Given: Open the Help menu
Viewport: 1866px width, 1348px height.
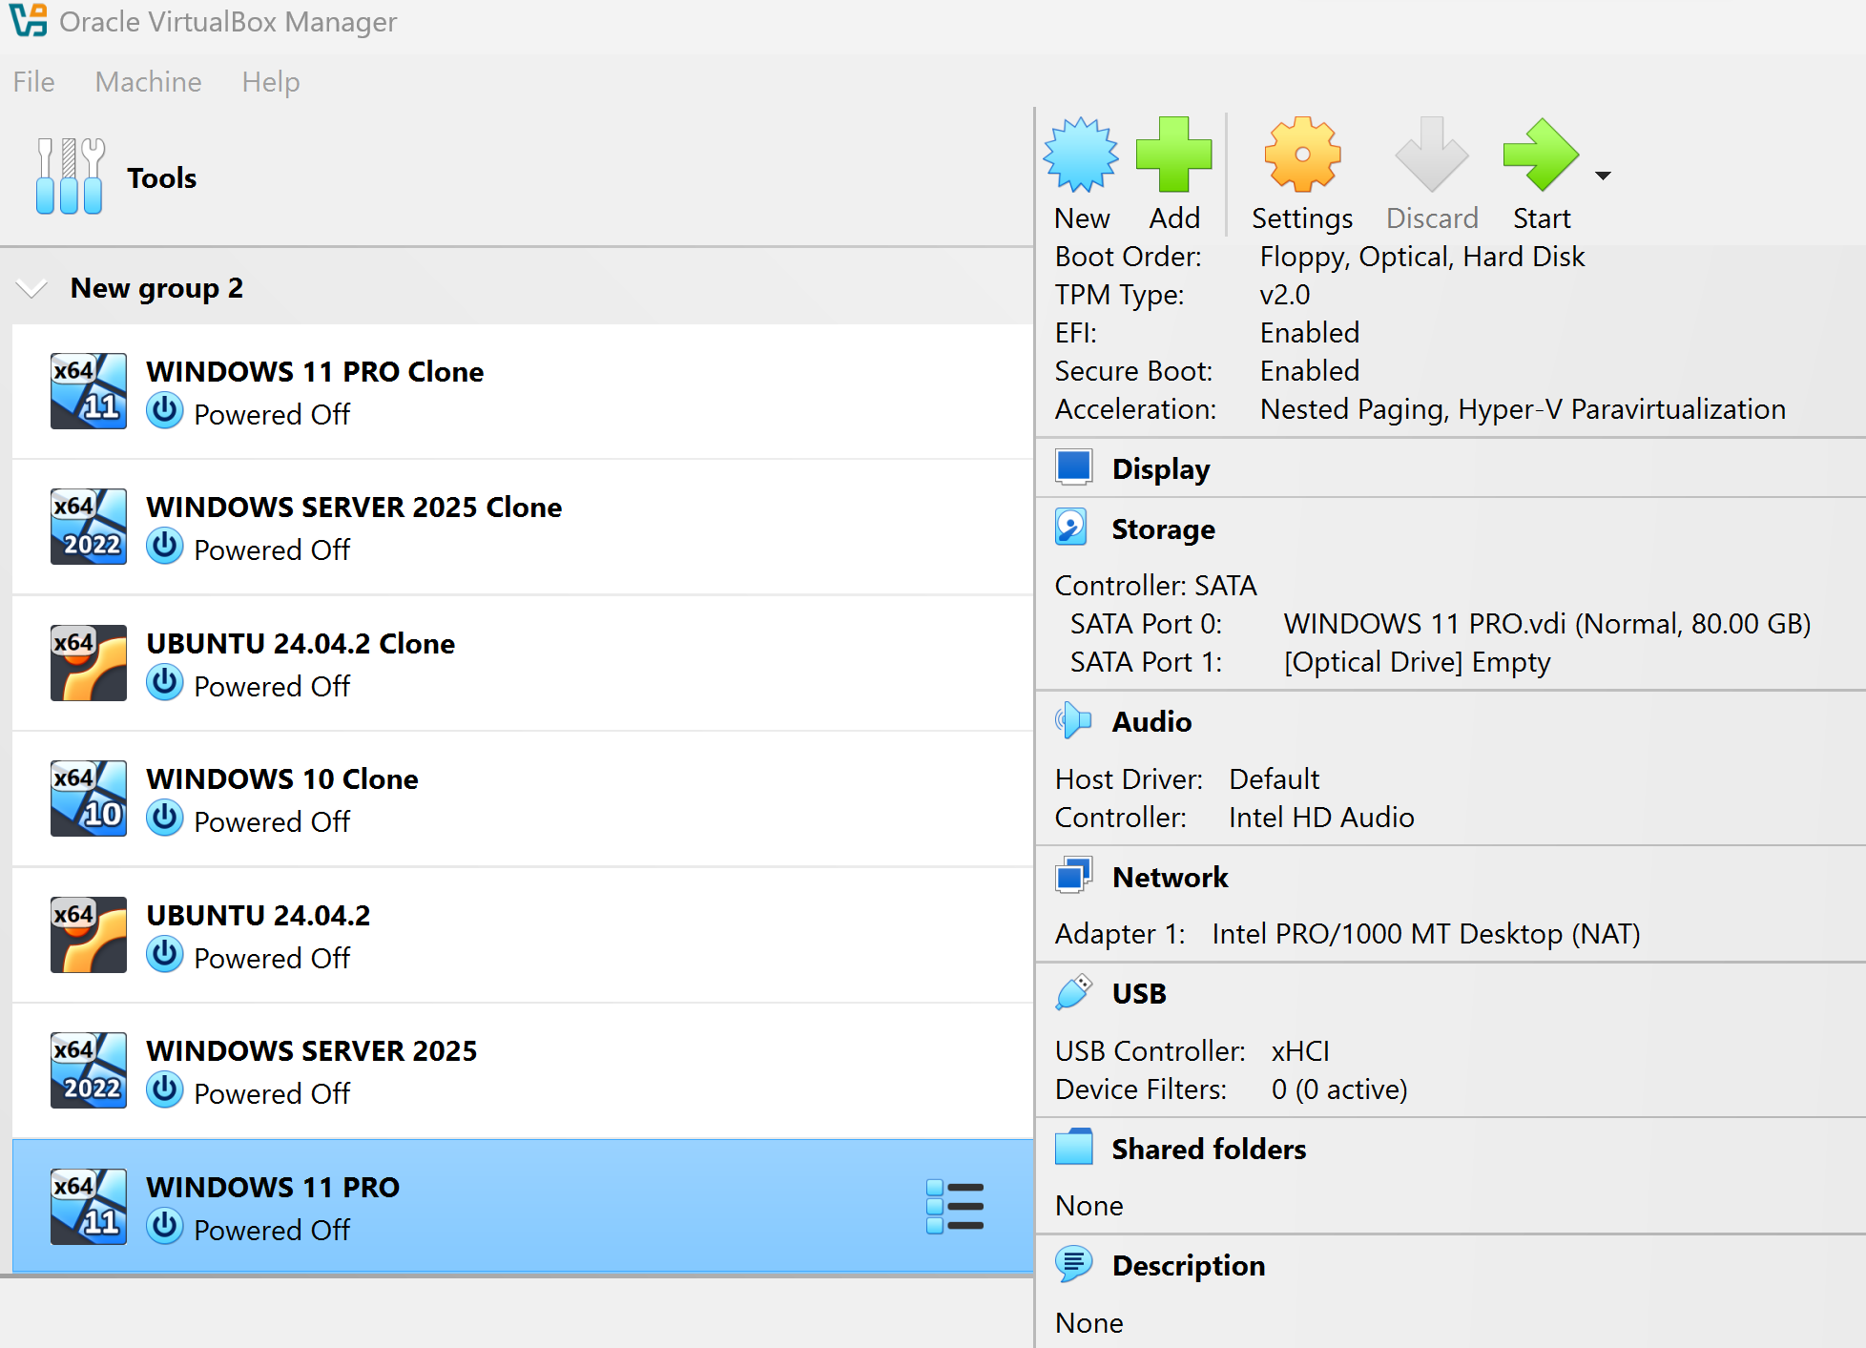Looking at the screenshot, I should tap(270, 82).
